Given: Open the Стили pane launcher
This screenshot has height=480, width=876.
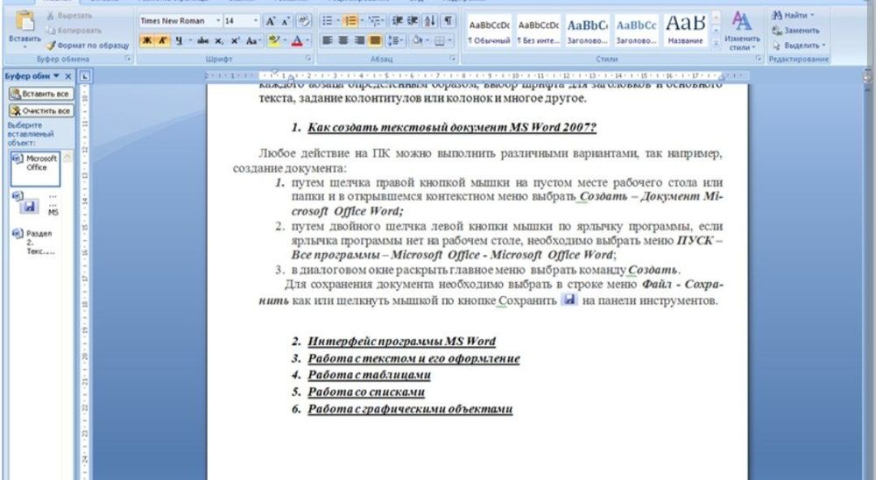Looking at the screenshot, I should pyautogui.click(x=759, y=59).
